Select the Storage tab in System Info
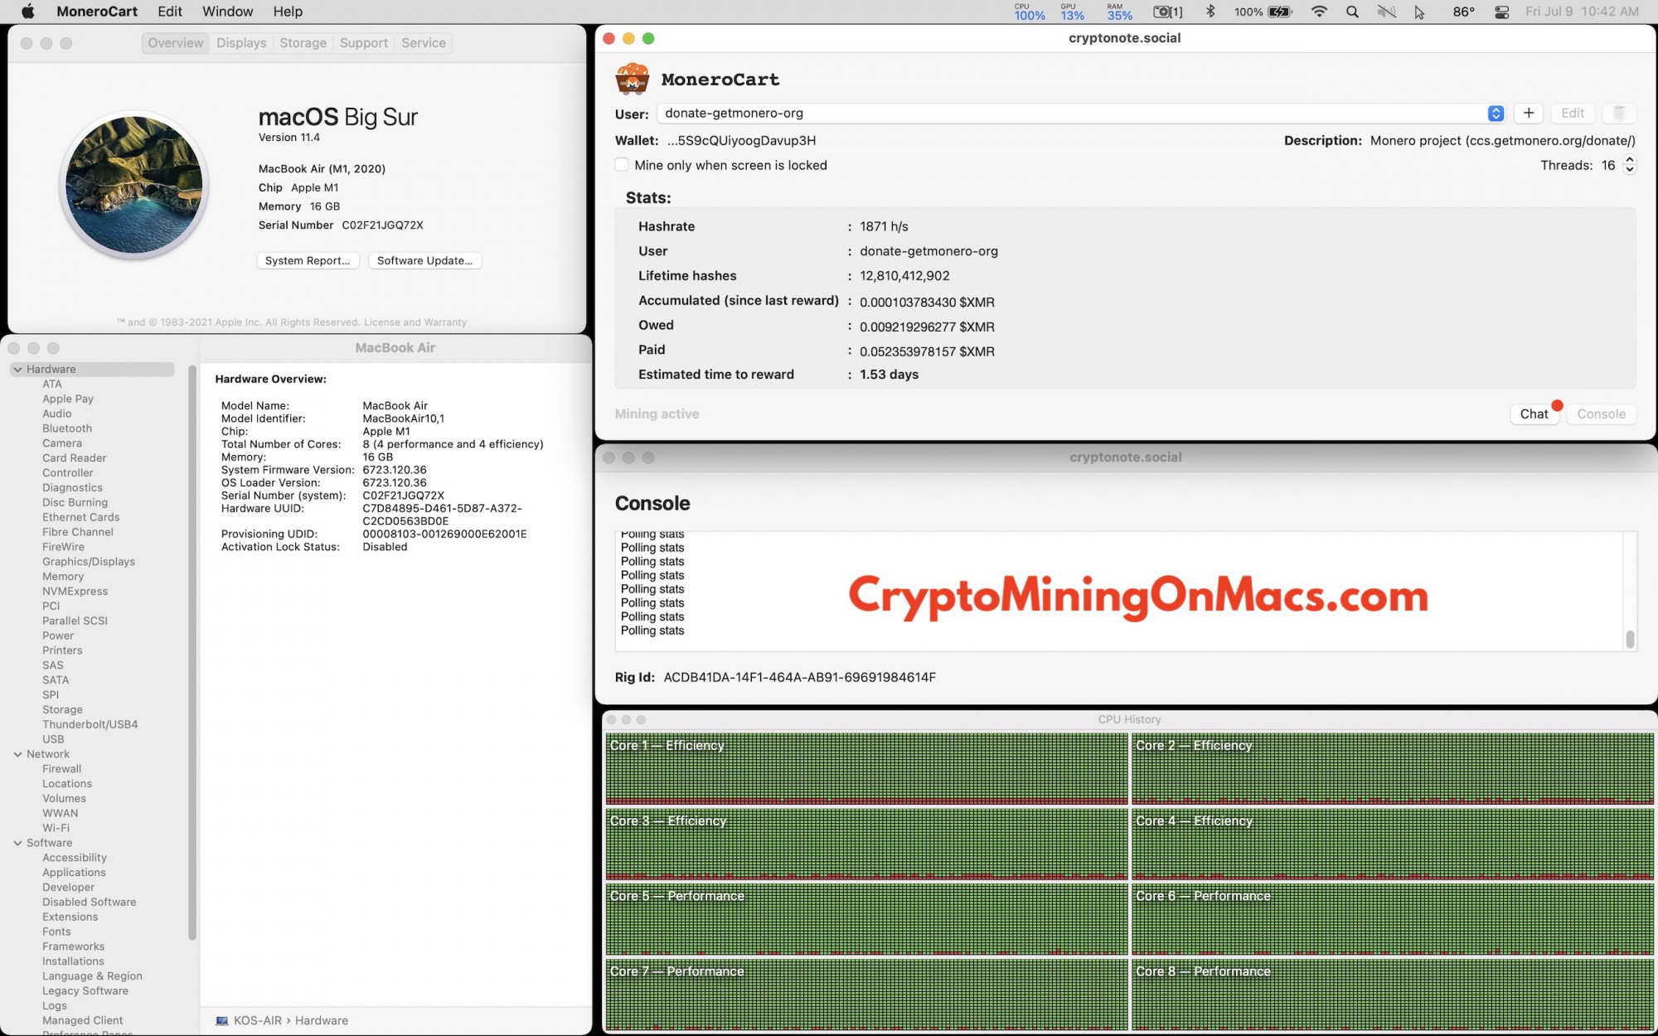 click(302, 41)
